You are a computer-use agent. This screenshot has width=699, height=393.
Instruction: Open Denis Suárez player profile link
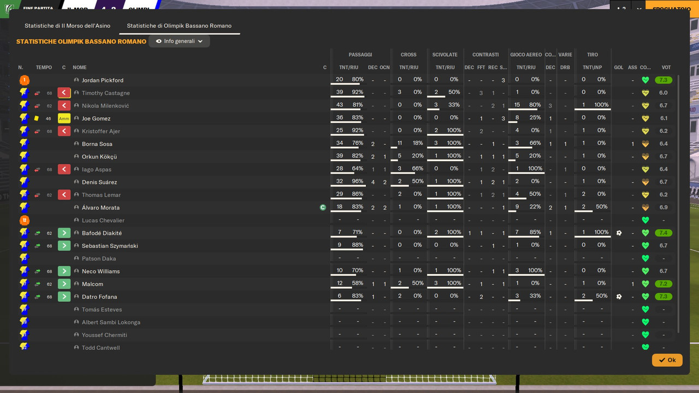(x=99, y=182)
